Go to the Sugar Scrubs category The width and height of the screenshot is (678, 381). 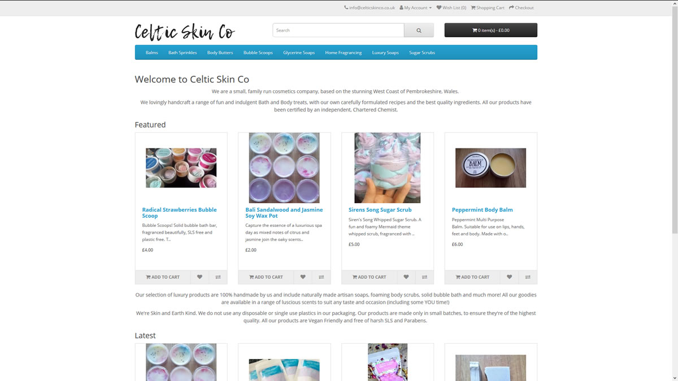pyautogui.click(x=422, y=52)
